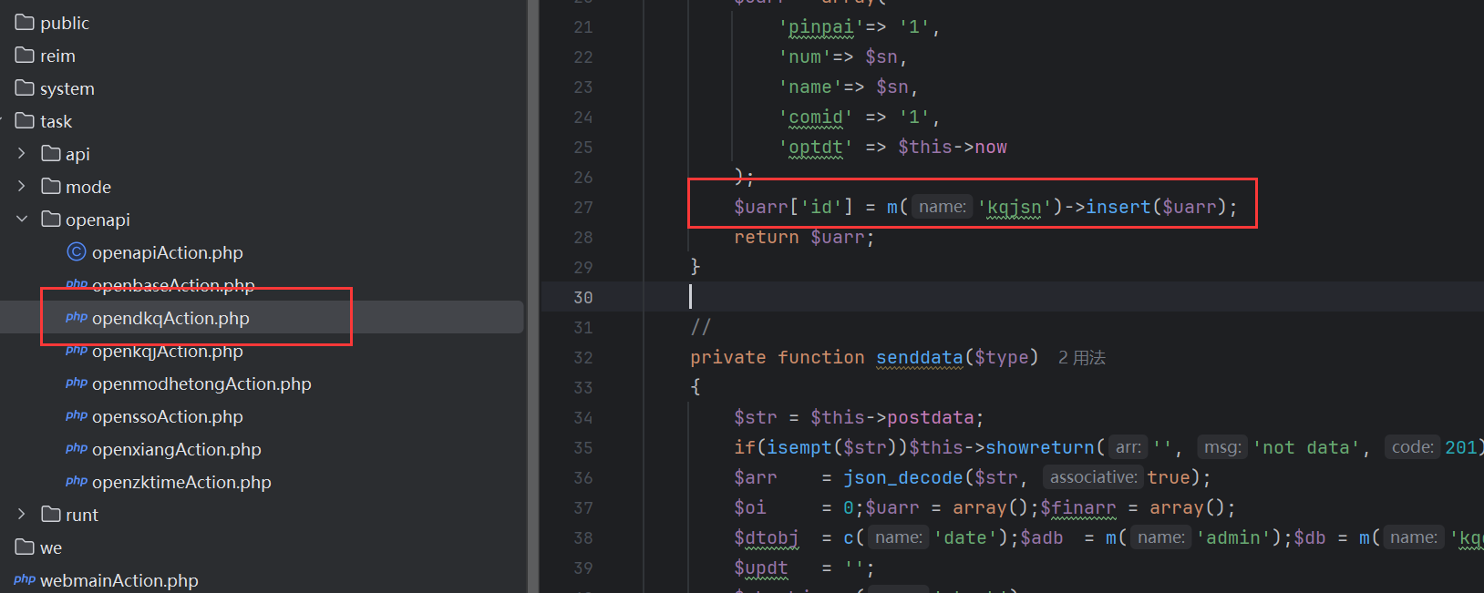Viewport: 1484px width, 593px height.
Task: Click the class icon of openapiAction.php
Action: pyautogui.click(x=77, y=251)
